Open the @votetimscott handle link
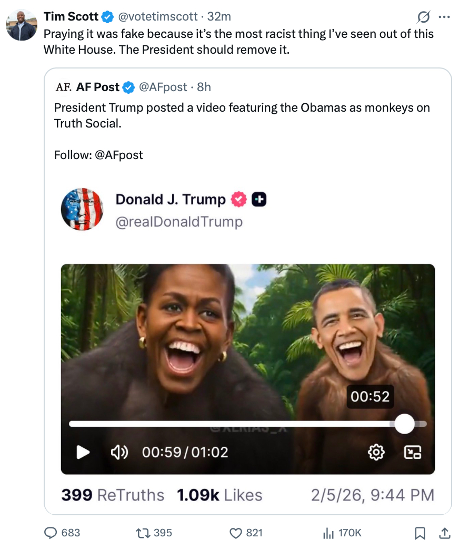The width and height of the screenshot is (459, 549). (x=158, y=17)
